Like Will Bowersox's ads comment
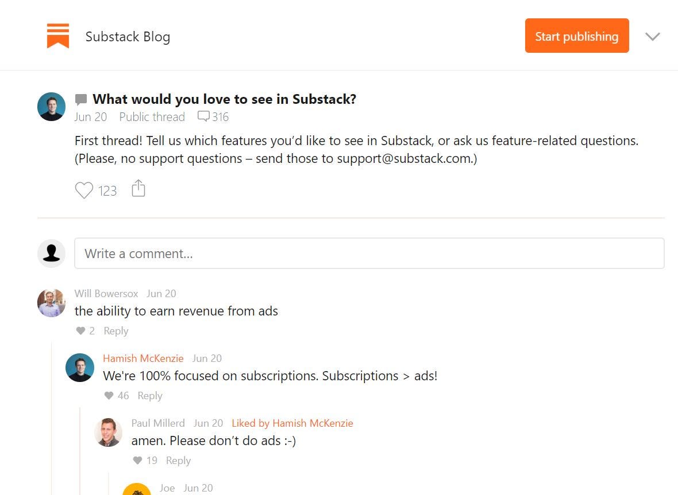 pyautogui.click(x=80, y=330)
